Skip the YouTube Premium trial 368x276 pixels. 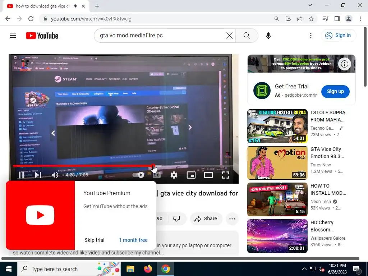coord(95,240)
